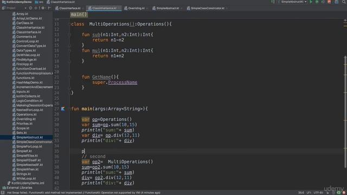Click the editor vertical scrollbar
Screen dimensions: 347x195
[x=345, y=112]
